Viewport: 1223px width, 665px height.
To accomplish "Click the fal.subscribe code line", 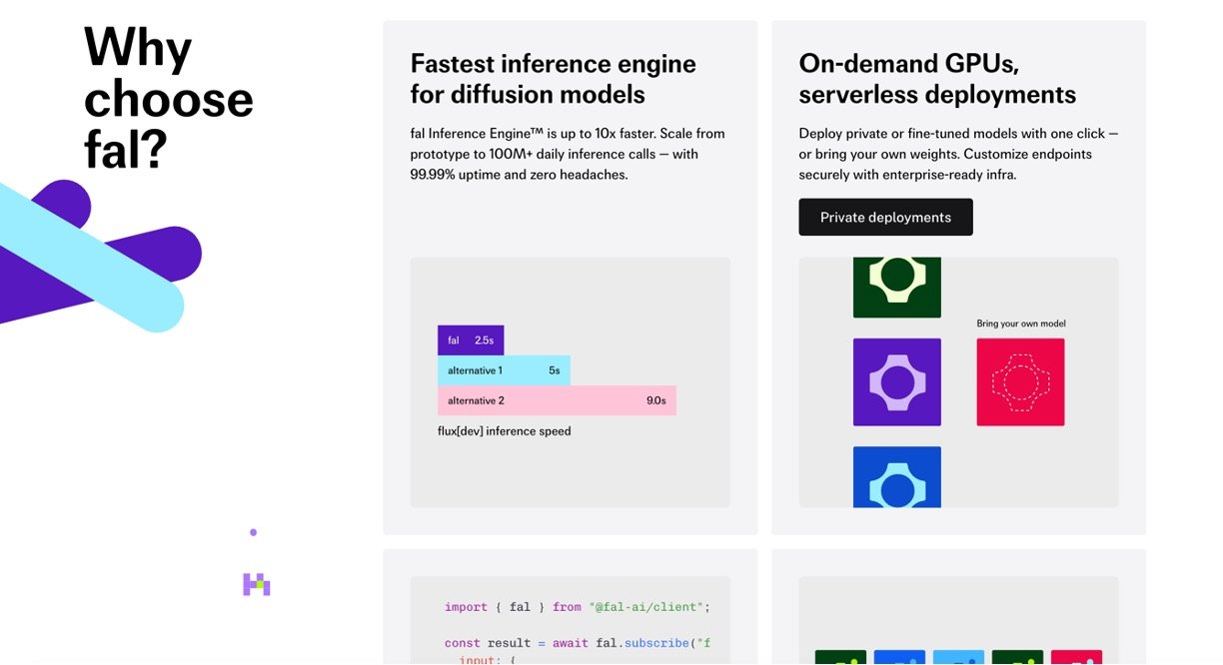I will coord(577,643).
